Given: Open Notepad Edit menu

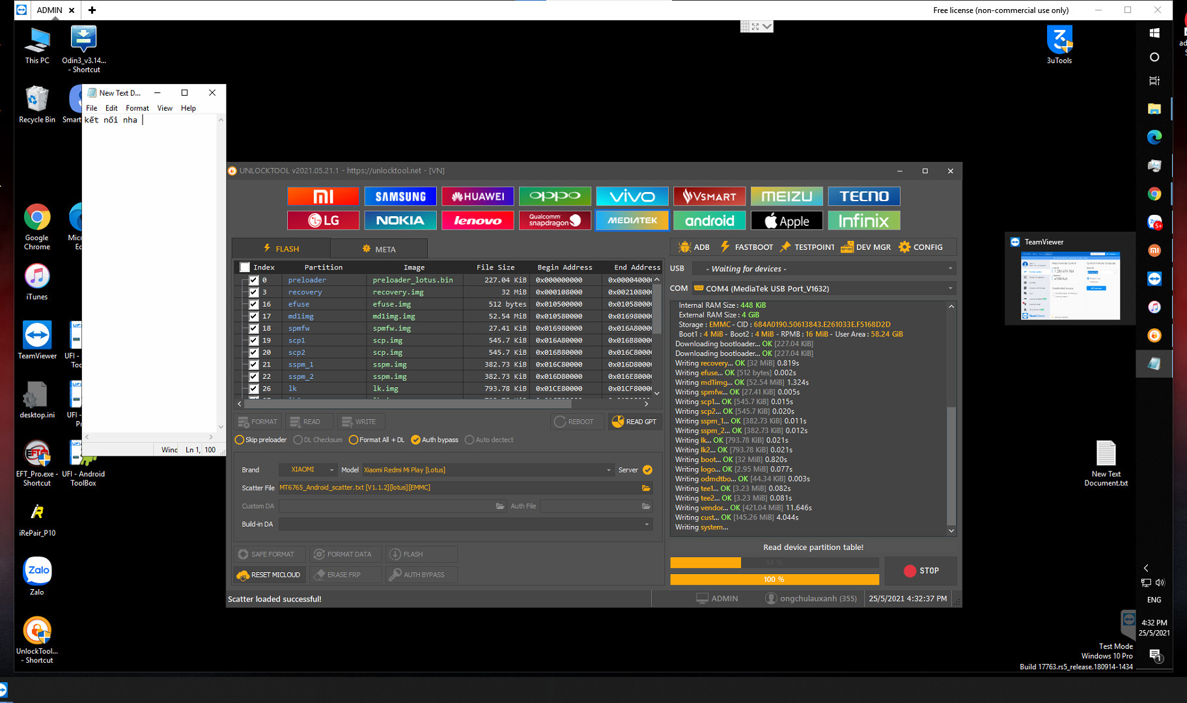Looking at the screenshot, I should (111, 108).
